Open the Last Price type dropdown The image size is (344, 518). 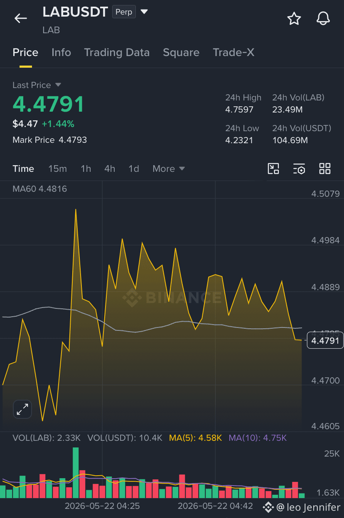tap(58, 85)
